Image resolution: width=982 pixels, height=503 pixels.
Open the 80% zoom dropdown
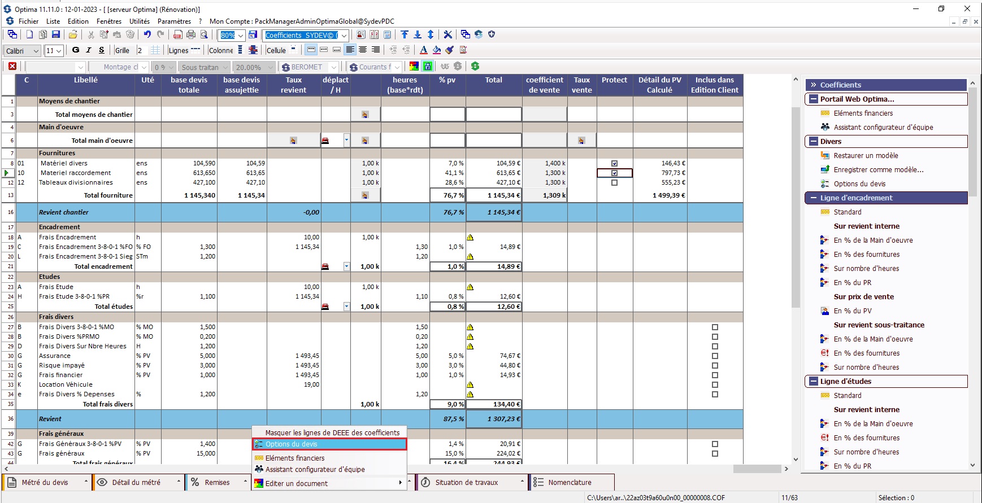(241, 35)
